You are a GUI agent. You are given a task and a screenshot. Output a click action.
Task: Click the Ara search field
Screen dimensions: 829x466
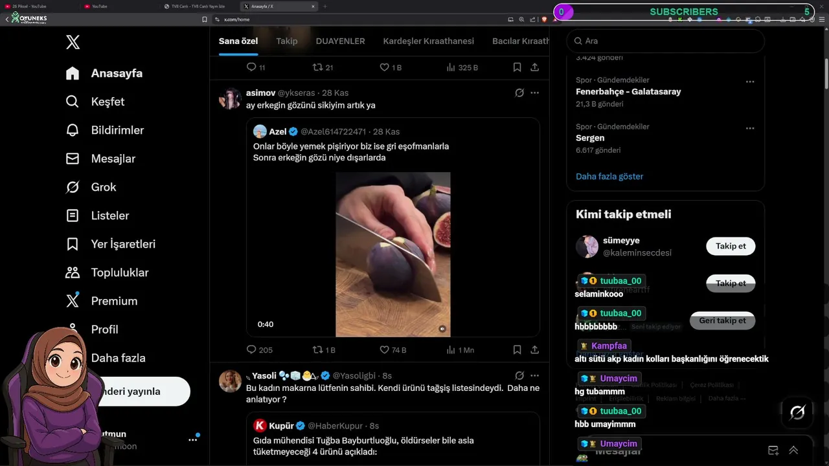tap(667, 41)
